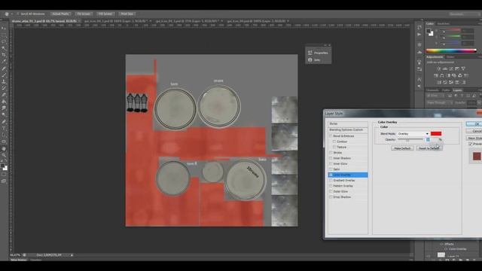Add a Hue/Saturation adjustment
The height and width of the screenshot is (271, 482).
436,75
